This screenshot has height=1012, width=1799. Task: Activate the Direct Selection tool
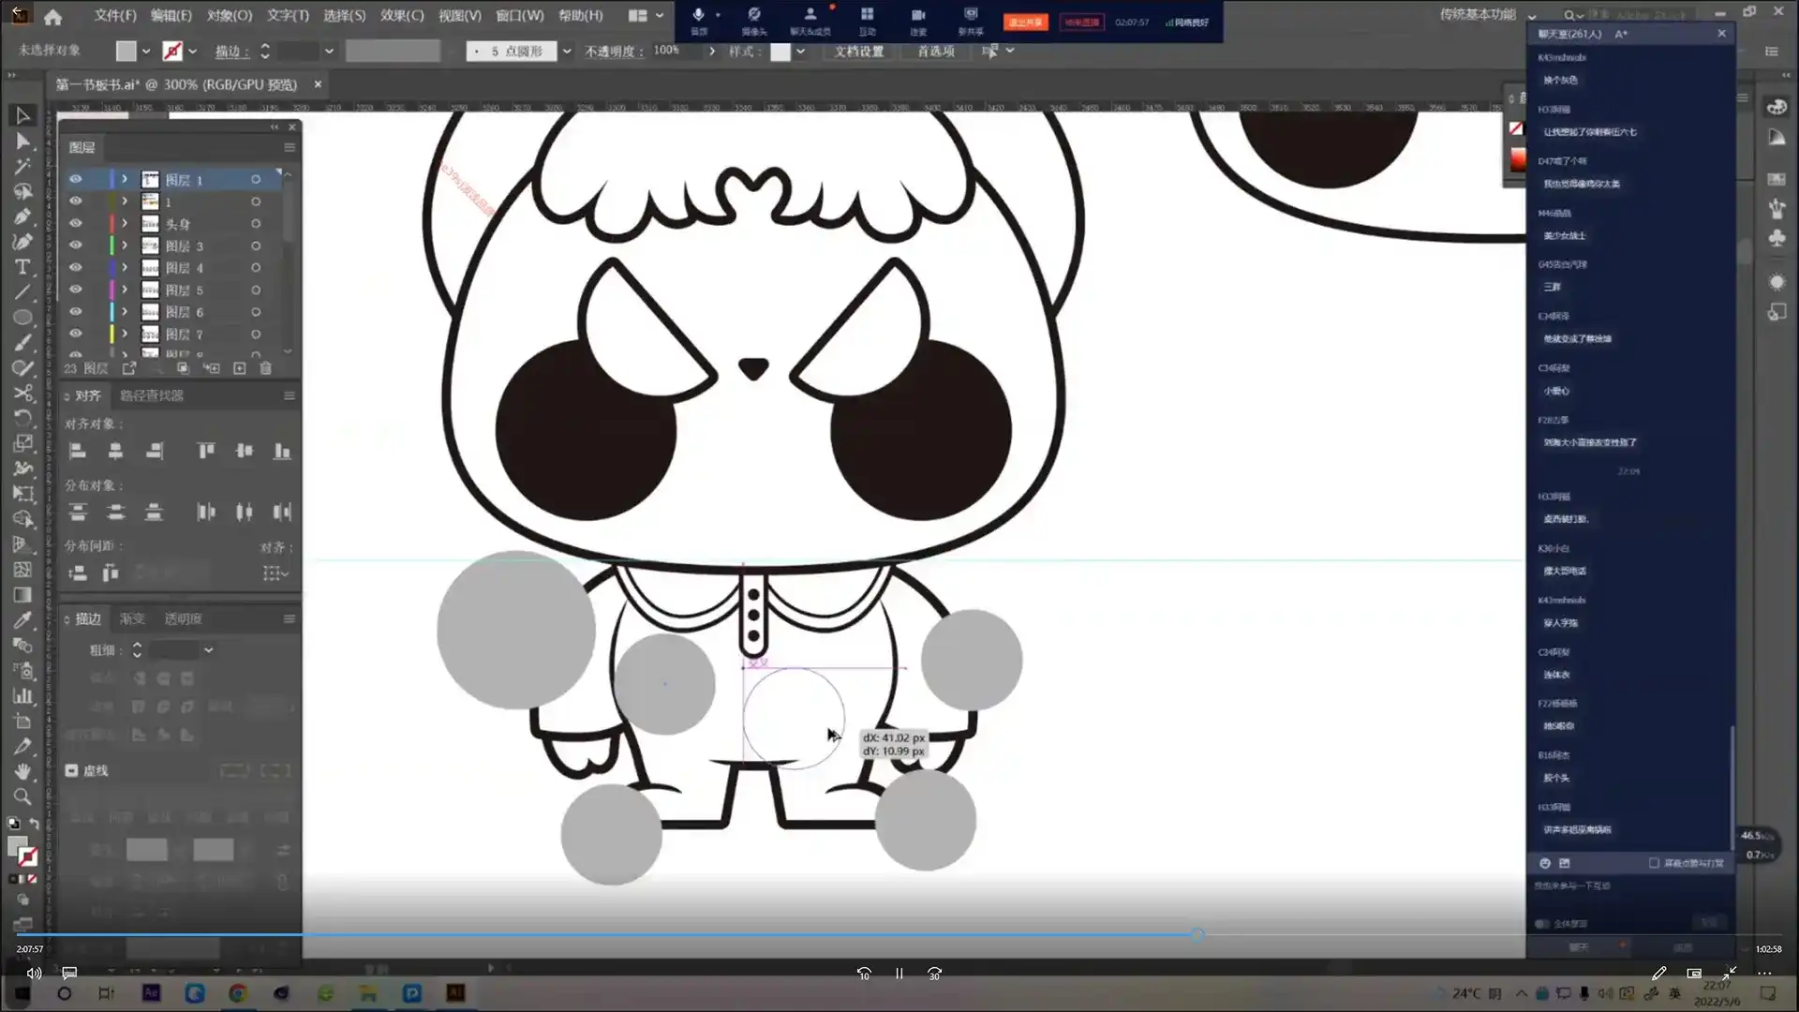point(22,141)
